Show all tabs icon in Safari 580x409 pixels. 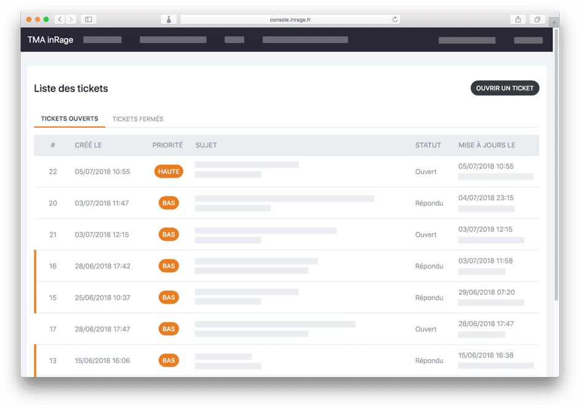(x=538, y=19)
